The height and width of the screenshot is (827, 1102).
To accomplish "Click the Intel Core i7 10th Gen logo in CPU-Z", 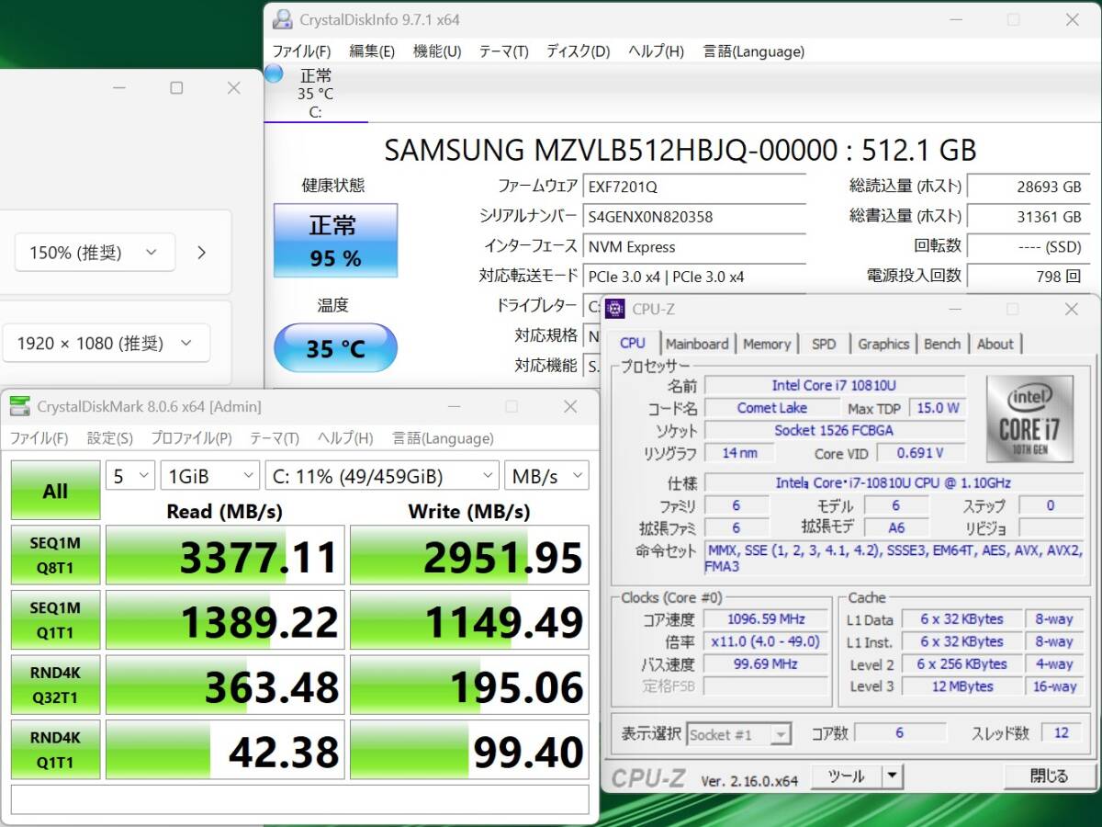I will click(x=1030, y=420).
